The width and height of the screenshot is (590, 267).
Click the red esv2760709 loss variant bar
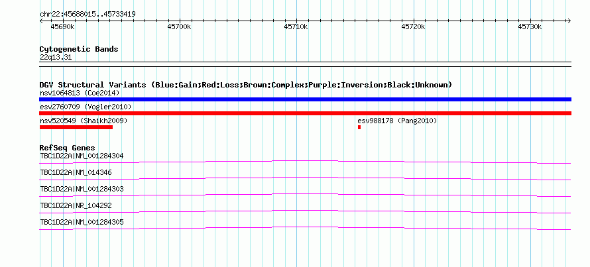305,113
